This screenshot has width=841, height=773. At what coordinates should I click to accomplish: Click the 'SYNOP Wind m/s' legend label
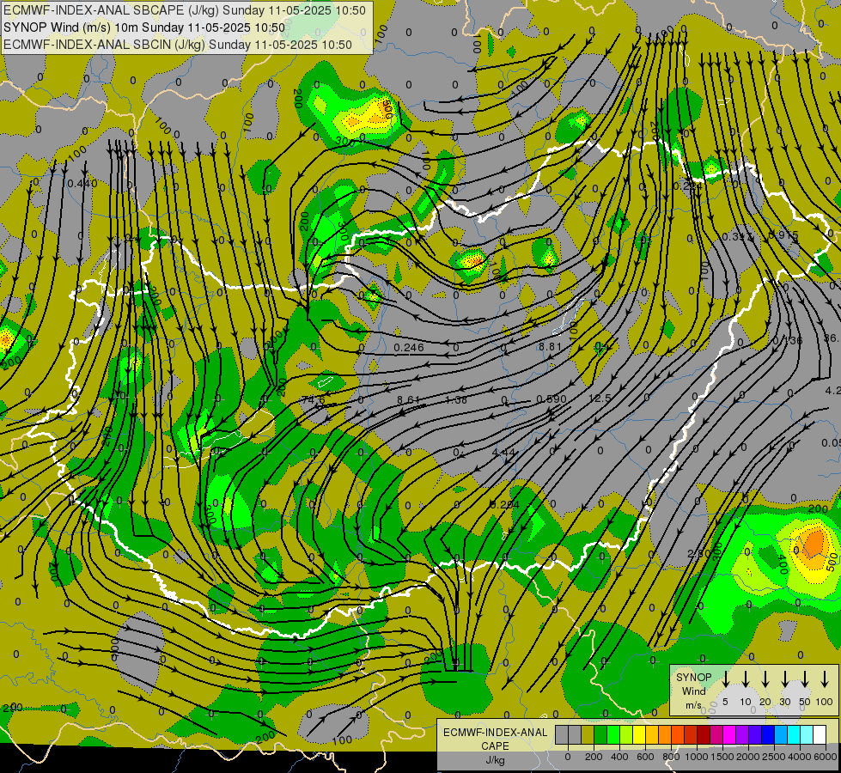pyautogui.click(x=693, y=691)
